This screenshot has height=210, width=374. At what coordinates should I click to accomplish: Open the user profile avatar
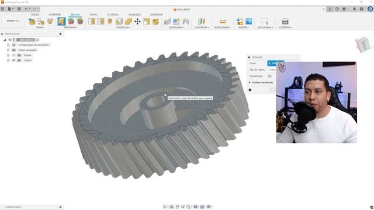tap(370, 9)
